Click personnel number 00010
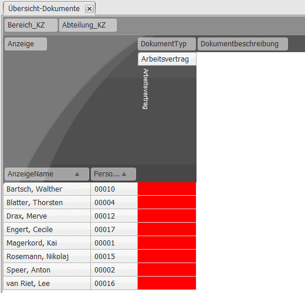The height and width of the screenshot is (293, 305). (114, 189)
